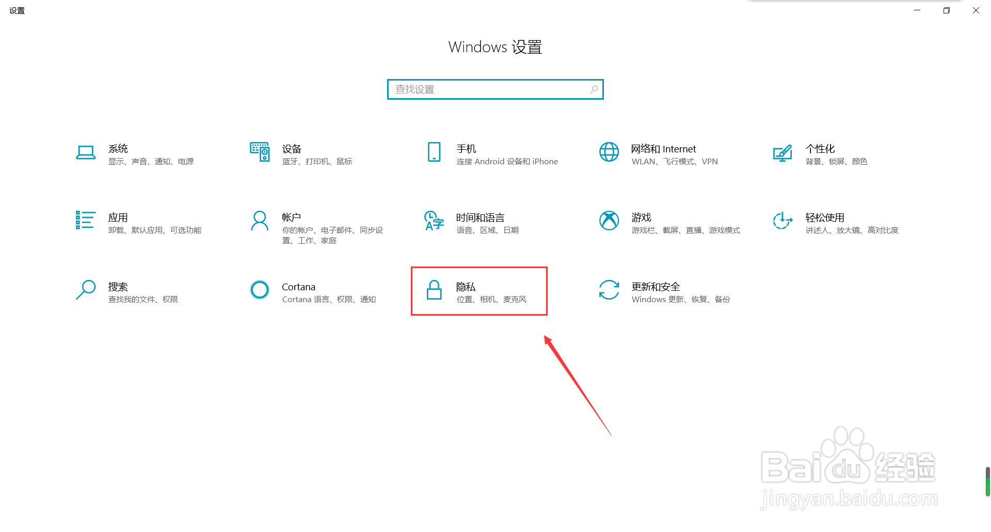Open the 手机 phone icon
This screenshot has height=532, width=991.
click(x=434, y=152)
